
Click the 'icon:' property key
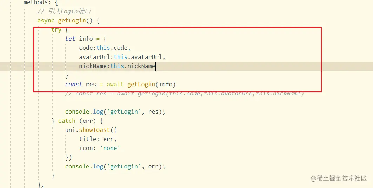pos(87,148)
